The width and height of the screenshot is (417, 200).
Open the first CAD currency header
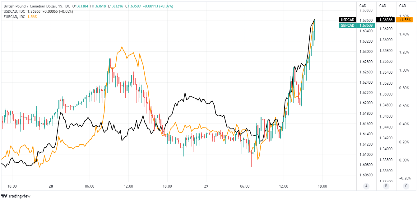363,6
